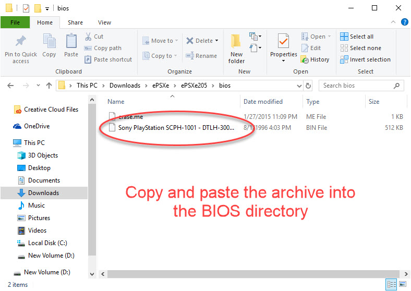Open Documents in navigation pane

[39, 180]
